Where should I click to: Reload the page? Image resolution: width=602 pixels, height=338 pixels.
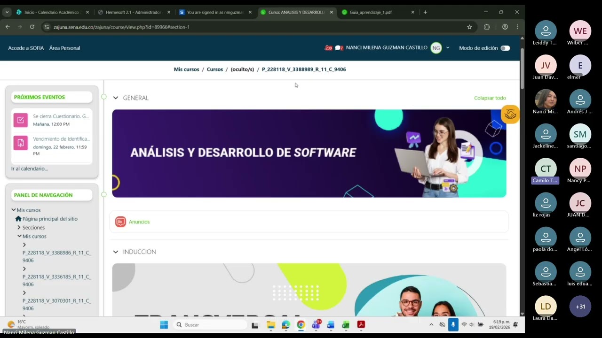tap(32, 27)
